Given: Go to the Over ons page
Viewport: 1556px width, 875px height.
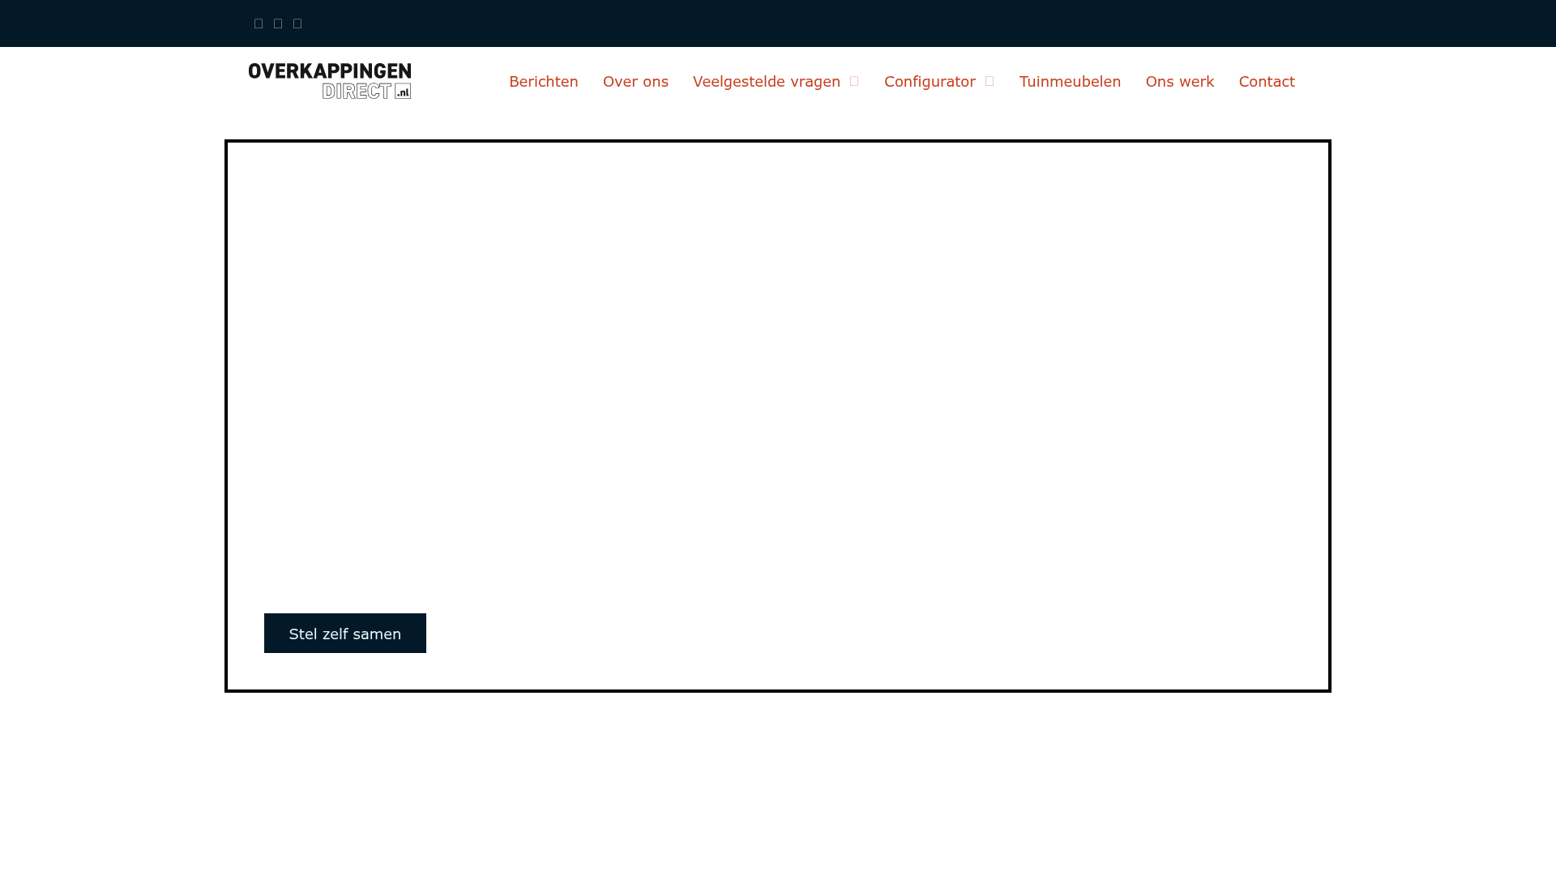Looking at the screenshot, I should point(635,81).
